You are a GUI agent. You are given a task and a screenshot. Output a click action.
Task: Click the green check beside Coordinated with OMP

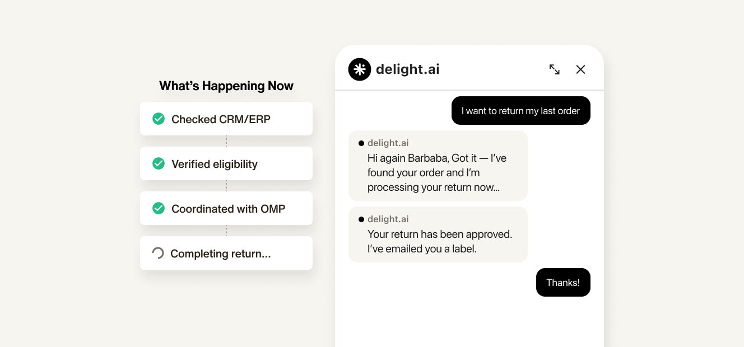(x=159, y=208)
